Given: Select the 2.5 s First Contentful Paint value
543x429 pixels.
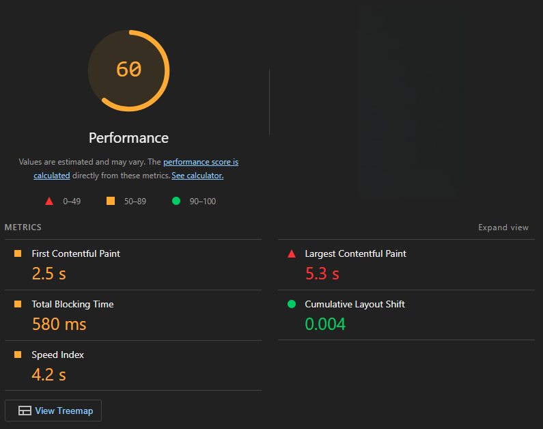Looking at the screenshot, I should point(48,273).
